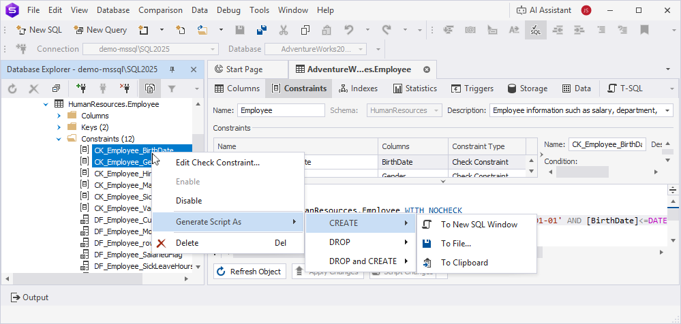Open the Database menu
681x324 pixels.
[113, 10]
